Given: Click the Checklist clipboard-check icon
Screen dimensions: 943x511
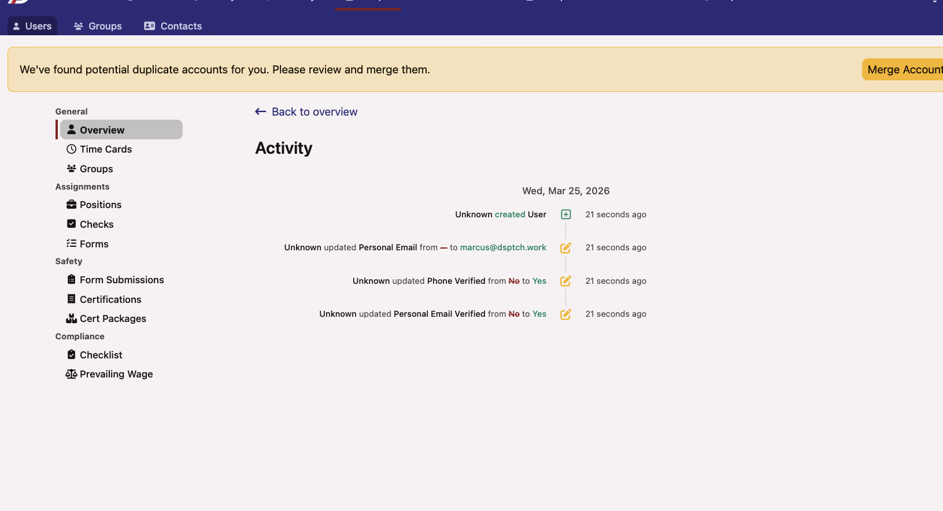Looking at the screenshot, I should (72, 354).
